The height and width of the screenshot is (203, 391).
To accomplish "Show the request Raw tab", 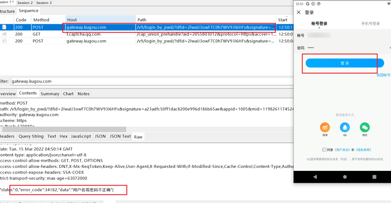I will coord(138,137).
